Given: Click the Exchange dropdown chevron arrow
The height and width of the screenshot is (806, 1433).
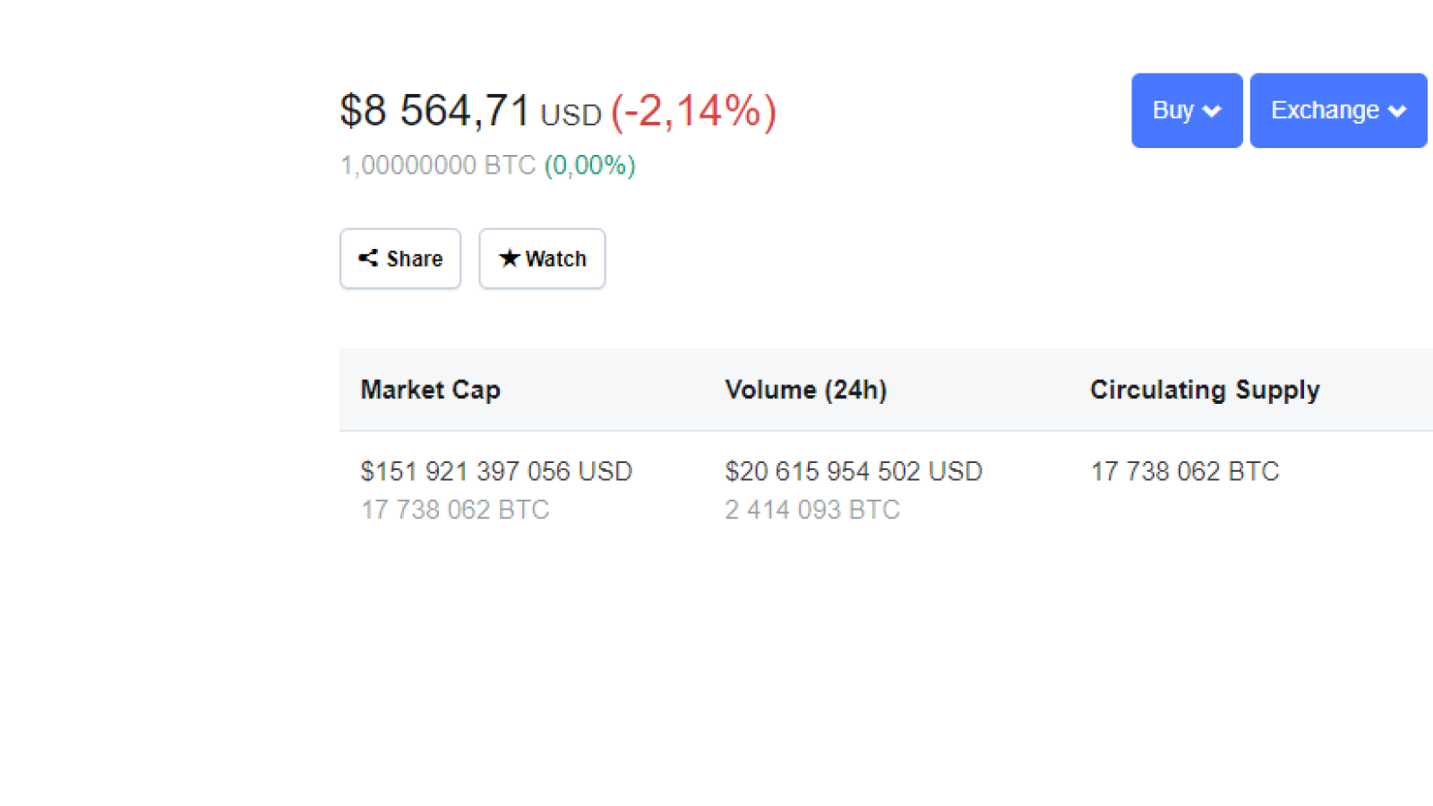Looking at the screenshot, I should click(x=1397, y=111).
